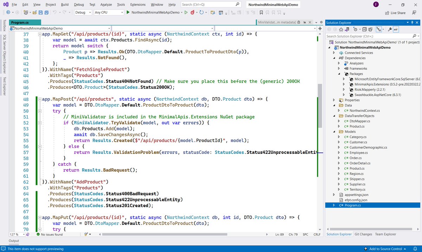Click the New Project icon
The width and height of the screenshot is (422, 252).
[26, 13]
